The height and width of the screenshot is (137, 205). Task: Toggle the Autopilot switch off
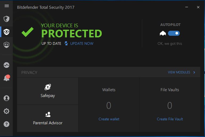tap(174, 33)
